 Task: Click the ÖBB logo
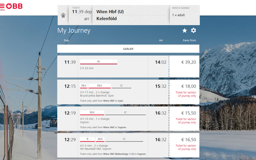(x=14, y=6)
